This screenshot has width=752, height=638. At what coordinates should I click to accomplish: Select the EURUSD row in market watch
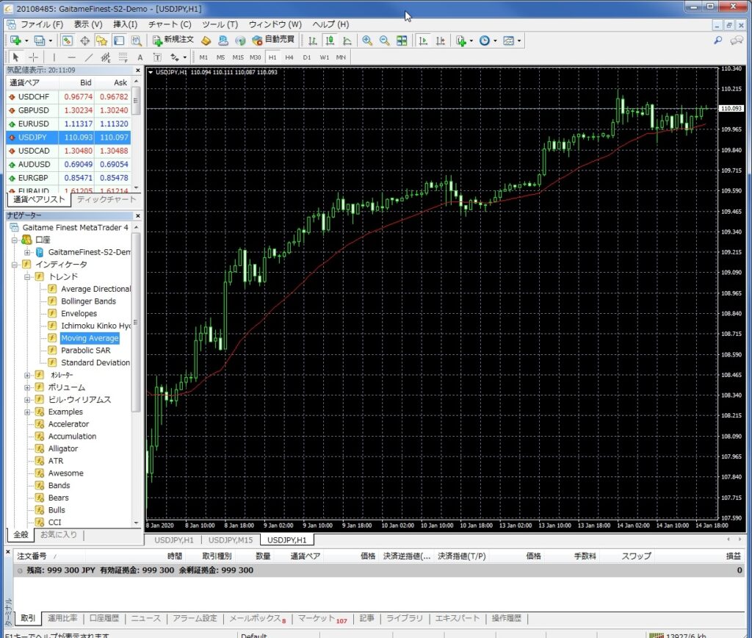point(68,123)
